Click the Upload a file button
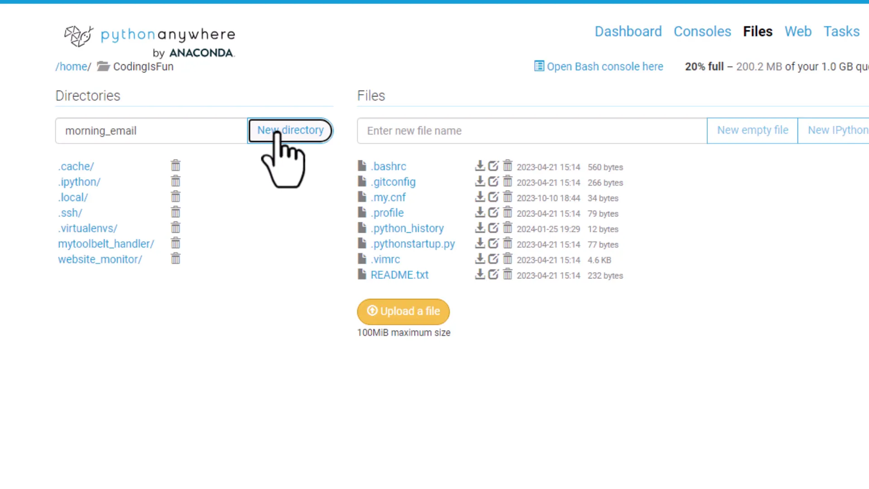Viewport: 869px width, 489px height. [x=403, y=311]
